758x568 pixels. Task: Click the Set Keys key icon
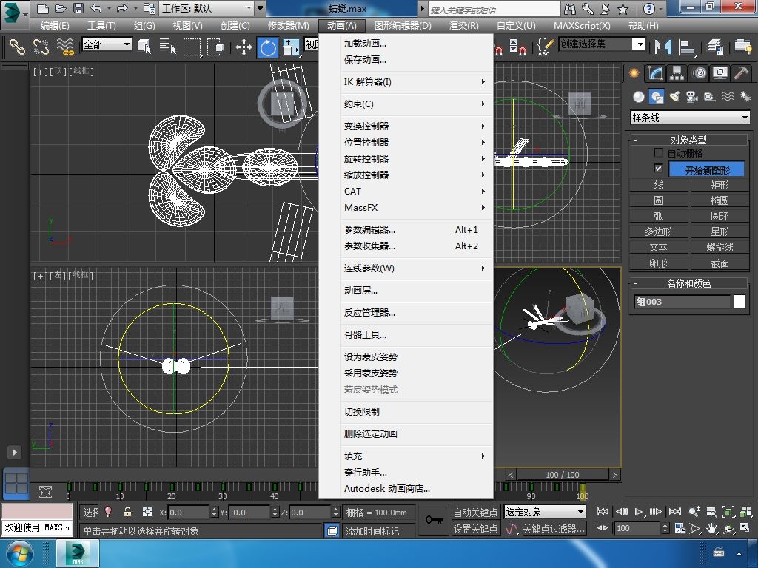coord(434,520)
